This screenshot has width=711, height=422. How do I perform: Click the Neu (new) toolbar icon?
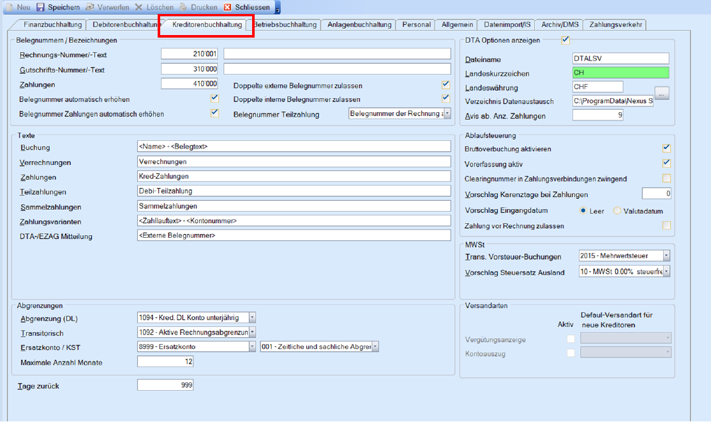pos(8,7)
